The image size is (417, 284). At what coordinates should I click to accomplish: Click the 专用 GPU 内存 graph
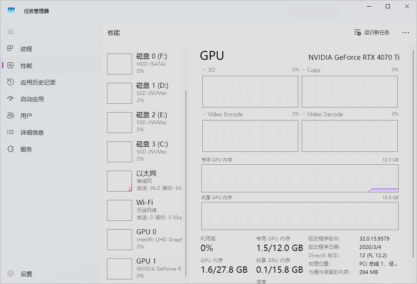[300, 178]
